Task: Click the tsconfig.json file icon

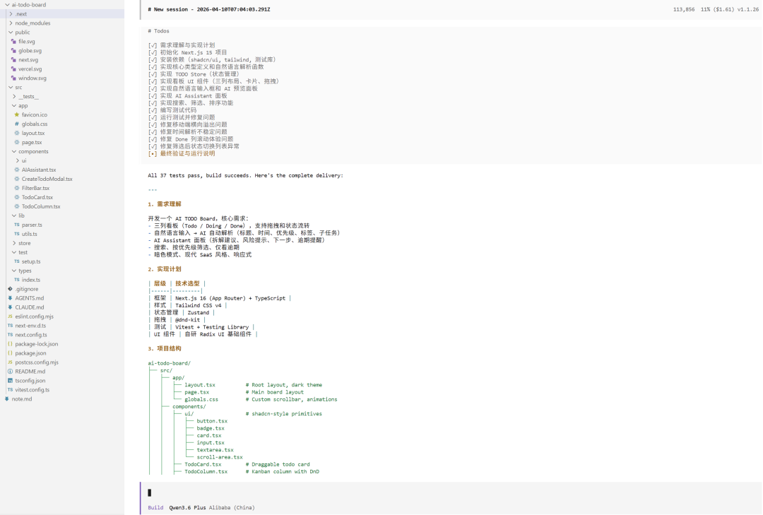Action: tap(10, 380)
